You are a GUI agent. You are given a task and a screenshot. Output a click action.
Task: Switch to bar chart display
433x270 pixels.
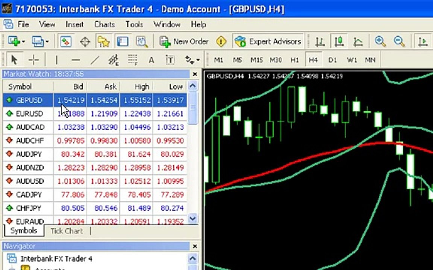[x=320, y=42]
